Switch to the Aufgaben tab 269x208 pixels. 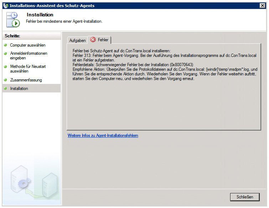coord(77,41)
